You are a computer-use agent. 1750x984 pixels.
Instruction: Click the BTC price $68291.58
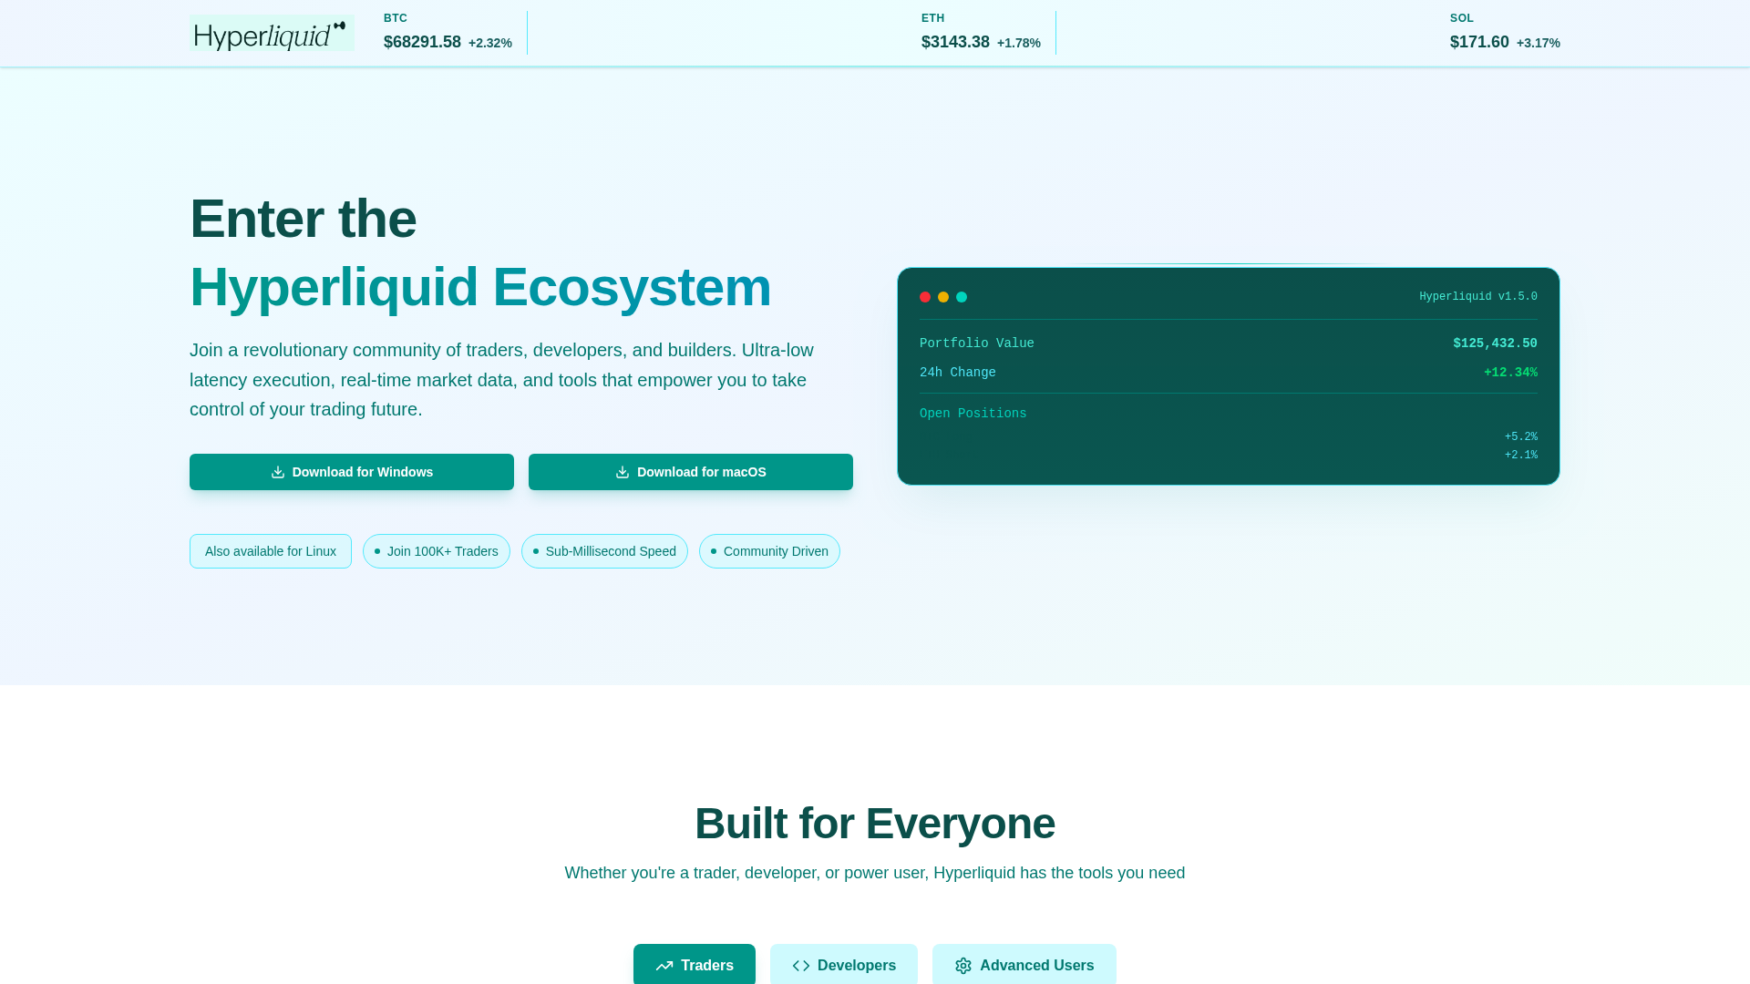pyautogui.click(x=422, y=42)
